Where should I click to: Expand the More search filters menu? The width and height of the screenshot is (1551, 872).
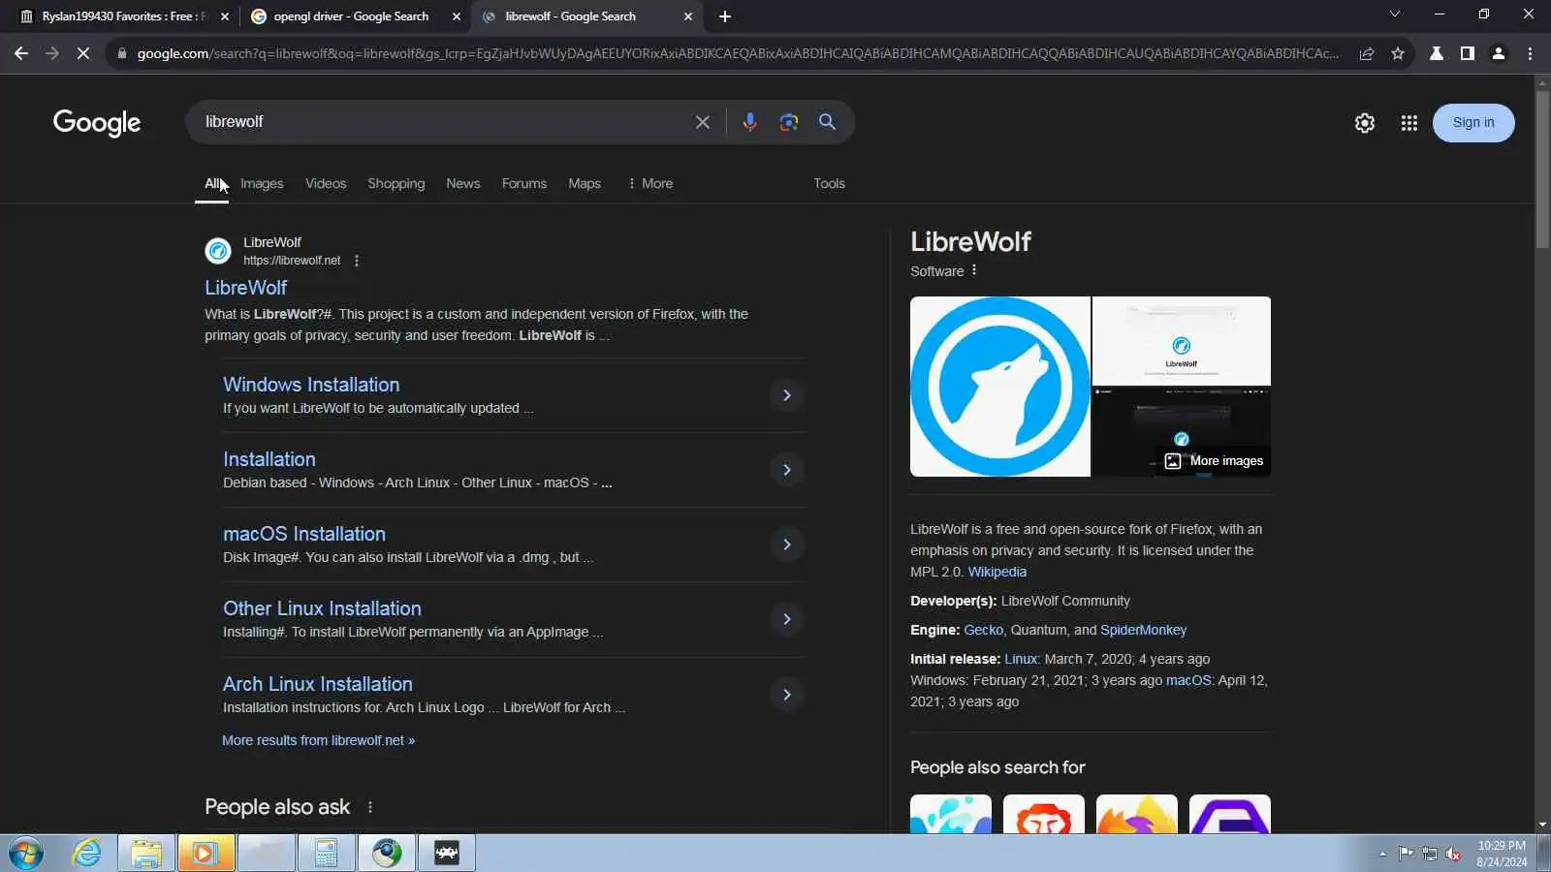650,183
